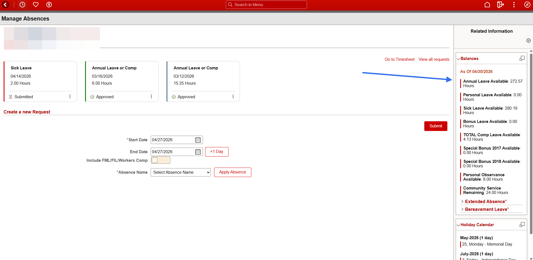Screen dimensions: 533x260
Task: Select 'Community Service Remaining' balance text
Action: [x=485, y=190]
